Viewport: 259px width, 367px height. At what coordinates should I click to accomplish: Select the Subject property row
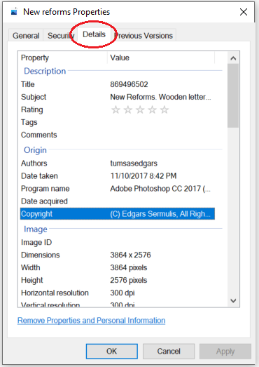point(118,97)
